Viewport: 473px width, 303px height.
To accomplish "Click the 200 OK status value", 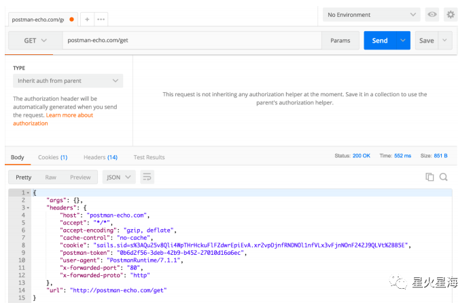I will [362, 155].
